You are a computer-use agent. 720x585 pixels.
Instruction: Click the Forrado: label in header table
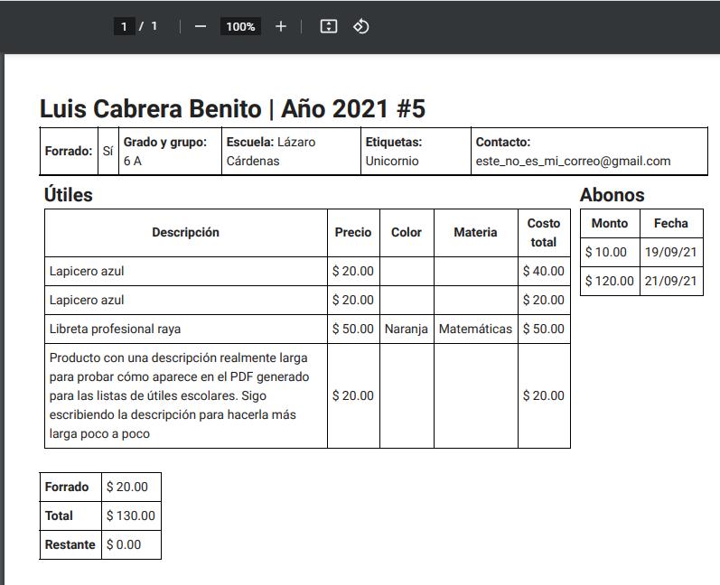pos(69,151)
